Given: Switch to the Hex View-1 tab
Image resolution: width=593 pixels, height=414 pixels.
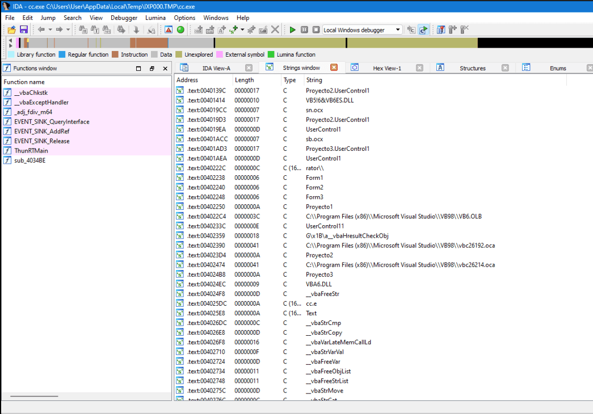Looking at the screenshot, I should pos(386,68).
